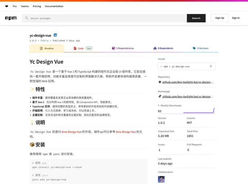248x184 pixels.
Task: Click the 'yarn add yc-design-vue' code line
Action: click(x=49, y=179)
